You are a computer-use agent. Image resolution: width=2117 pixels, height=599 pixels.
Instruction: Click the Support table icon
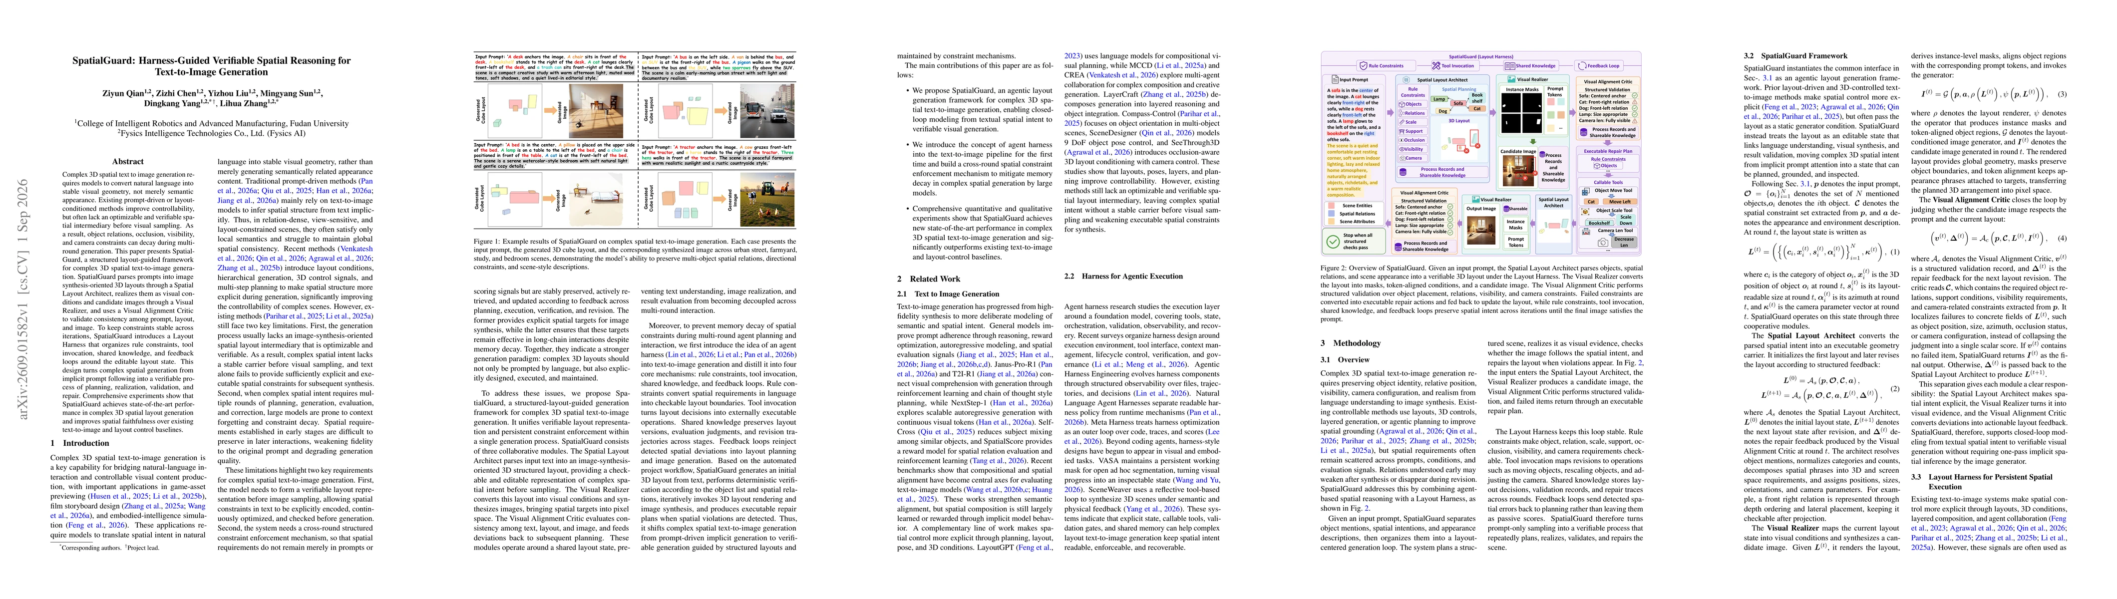point(1402,131)
